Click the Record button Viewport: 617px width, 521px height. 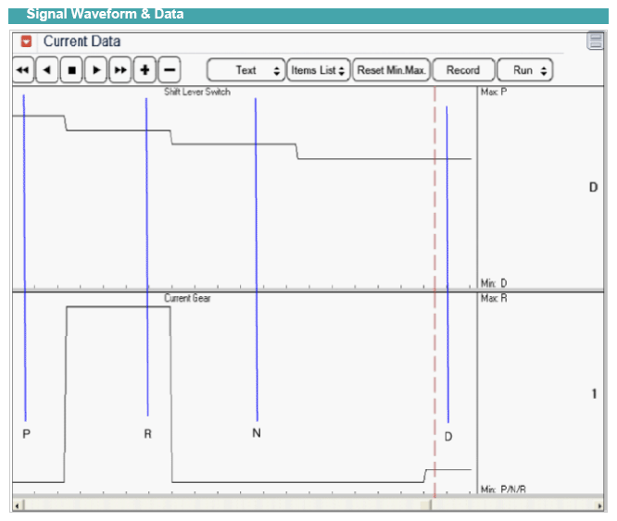[x=463, y=70]
